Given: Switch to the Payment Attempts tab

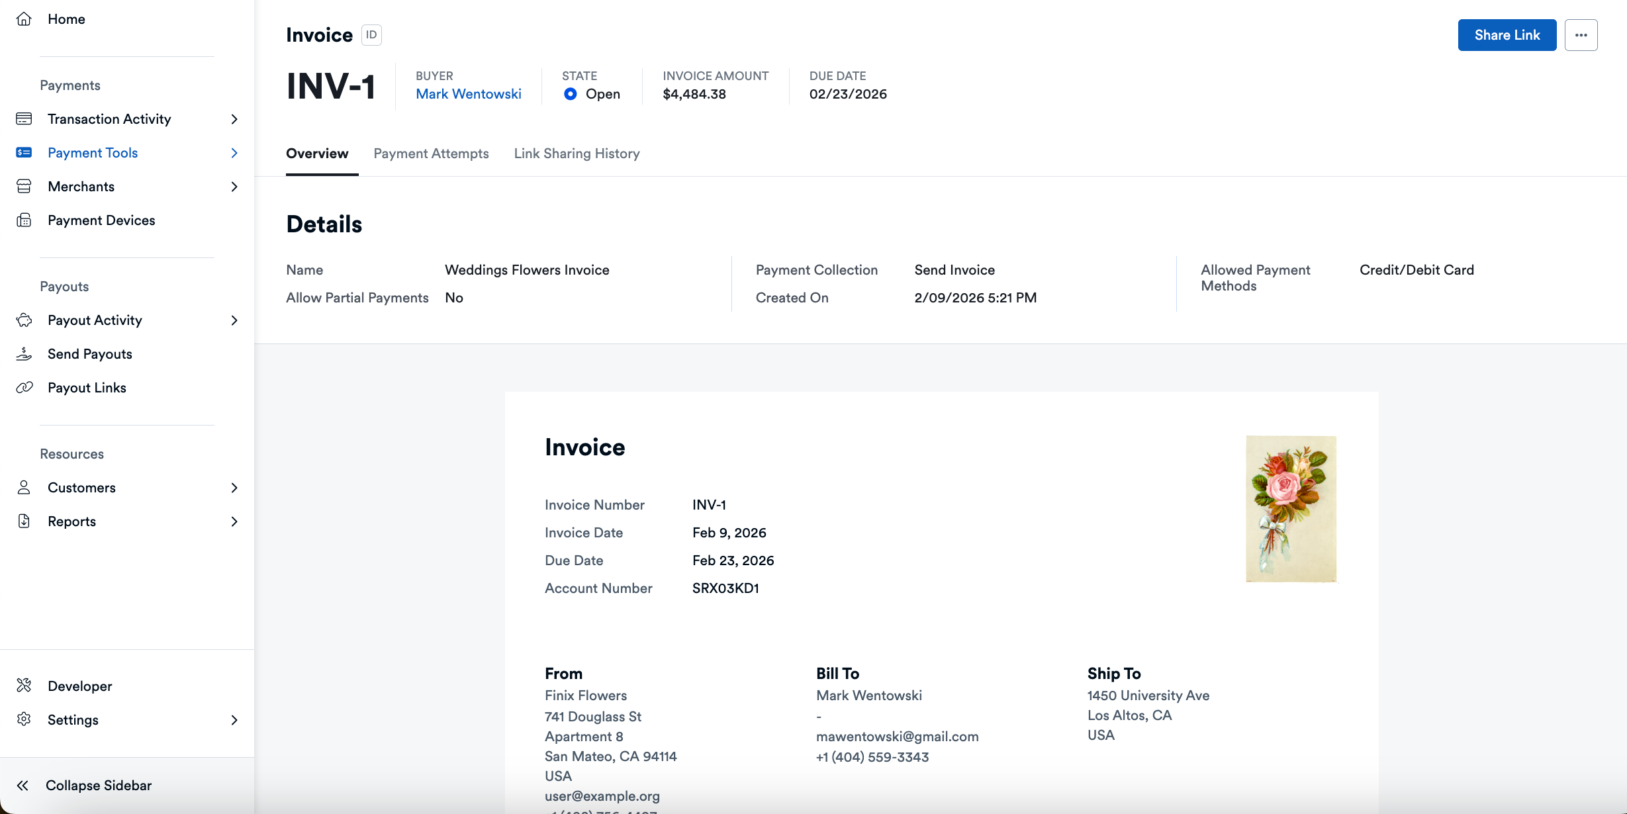Looking at the screenshot, I should coord(431,153).
